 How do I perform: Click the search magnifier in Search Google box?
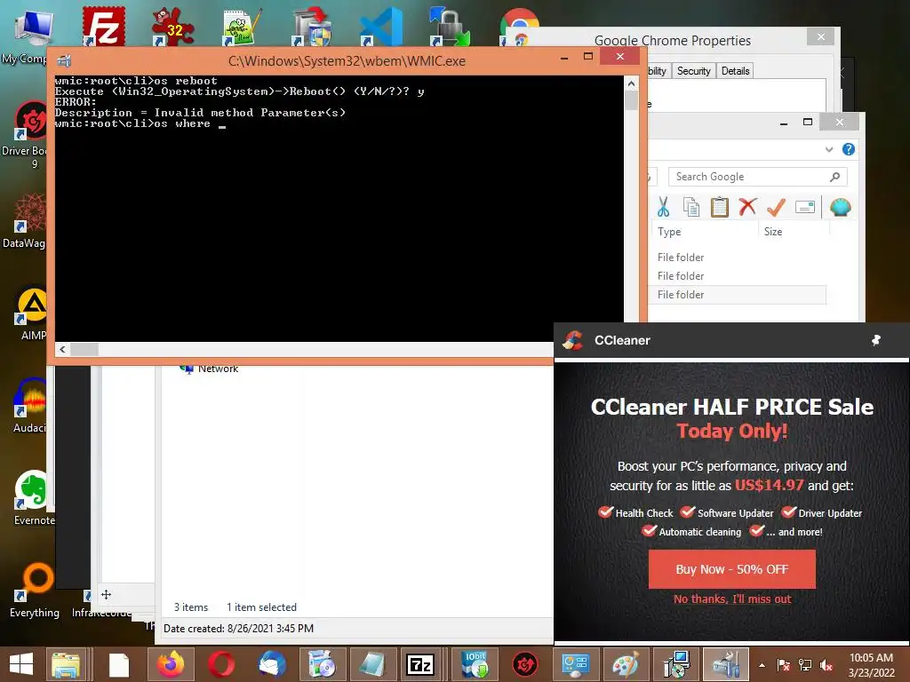click(x=834, y=177)
